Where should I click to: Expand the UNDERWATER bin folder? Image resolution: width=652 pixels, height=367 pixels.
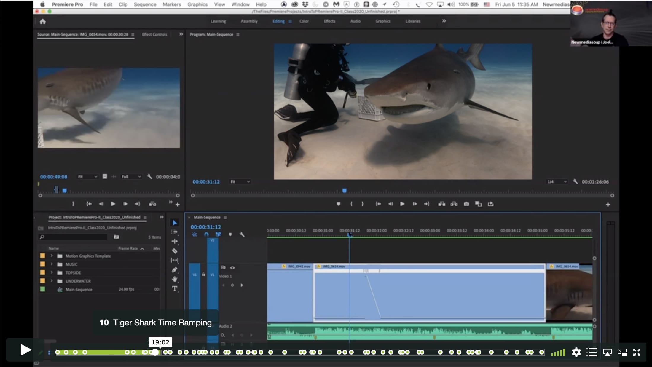[x=52, y=281]
